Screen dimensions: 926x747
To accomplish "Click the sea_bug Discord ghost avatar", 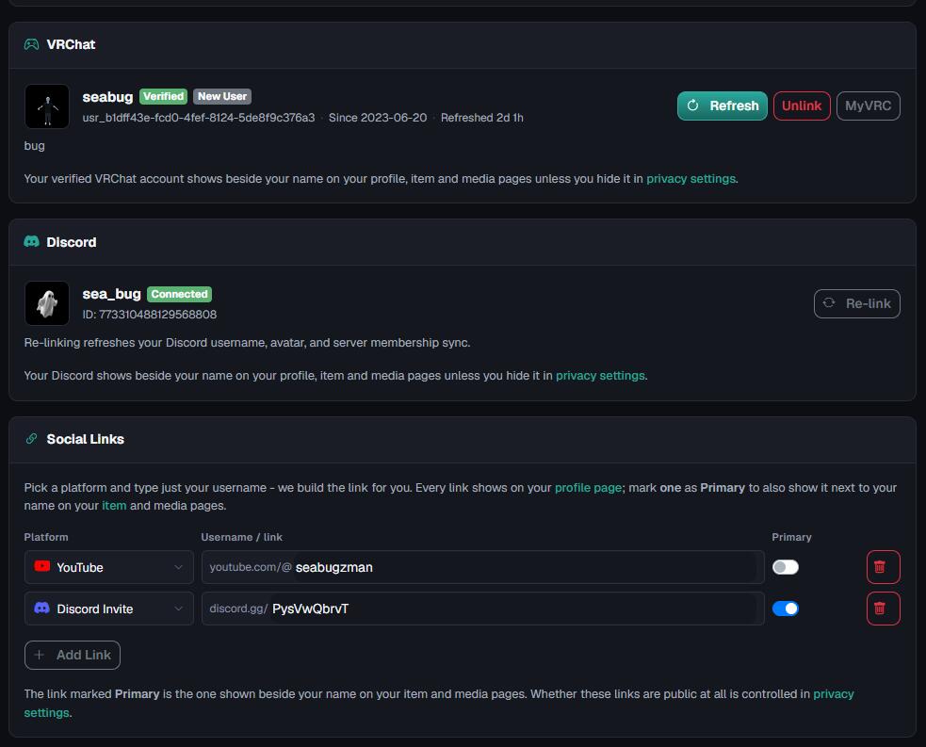I will coord(47,303).
